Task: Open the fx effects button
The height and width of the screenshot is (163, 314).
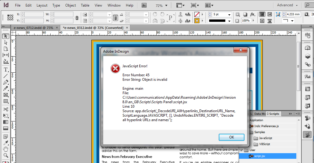Action: [x=252, y=14]
